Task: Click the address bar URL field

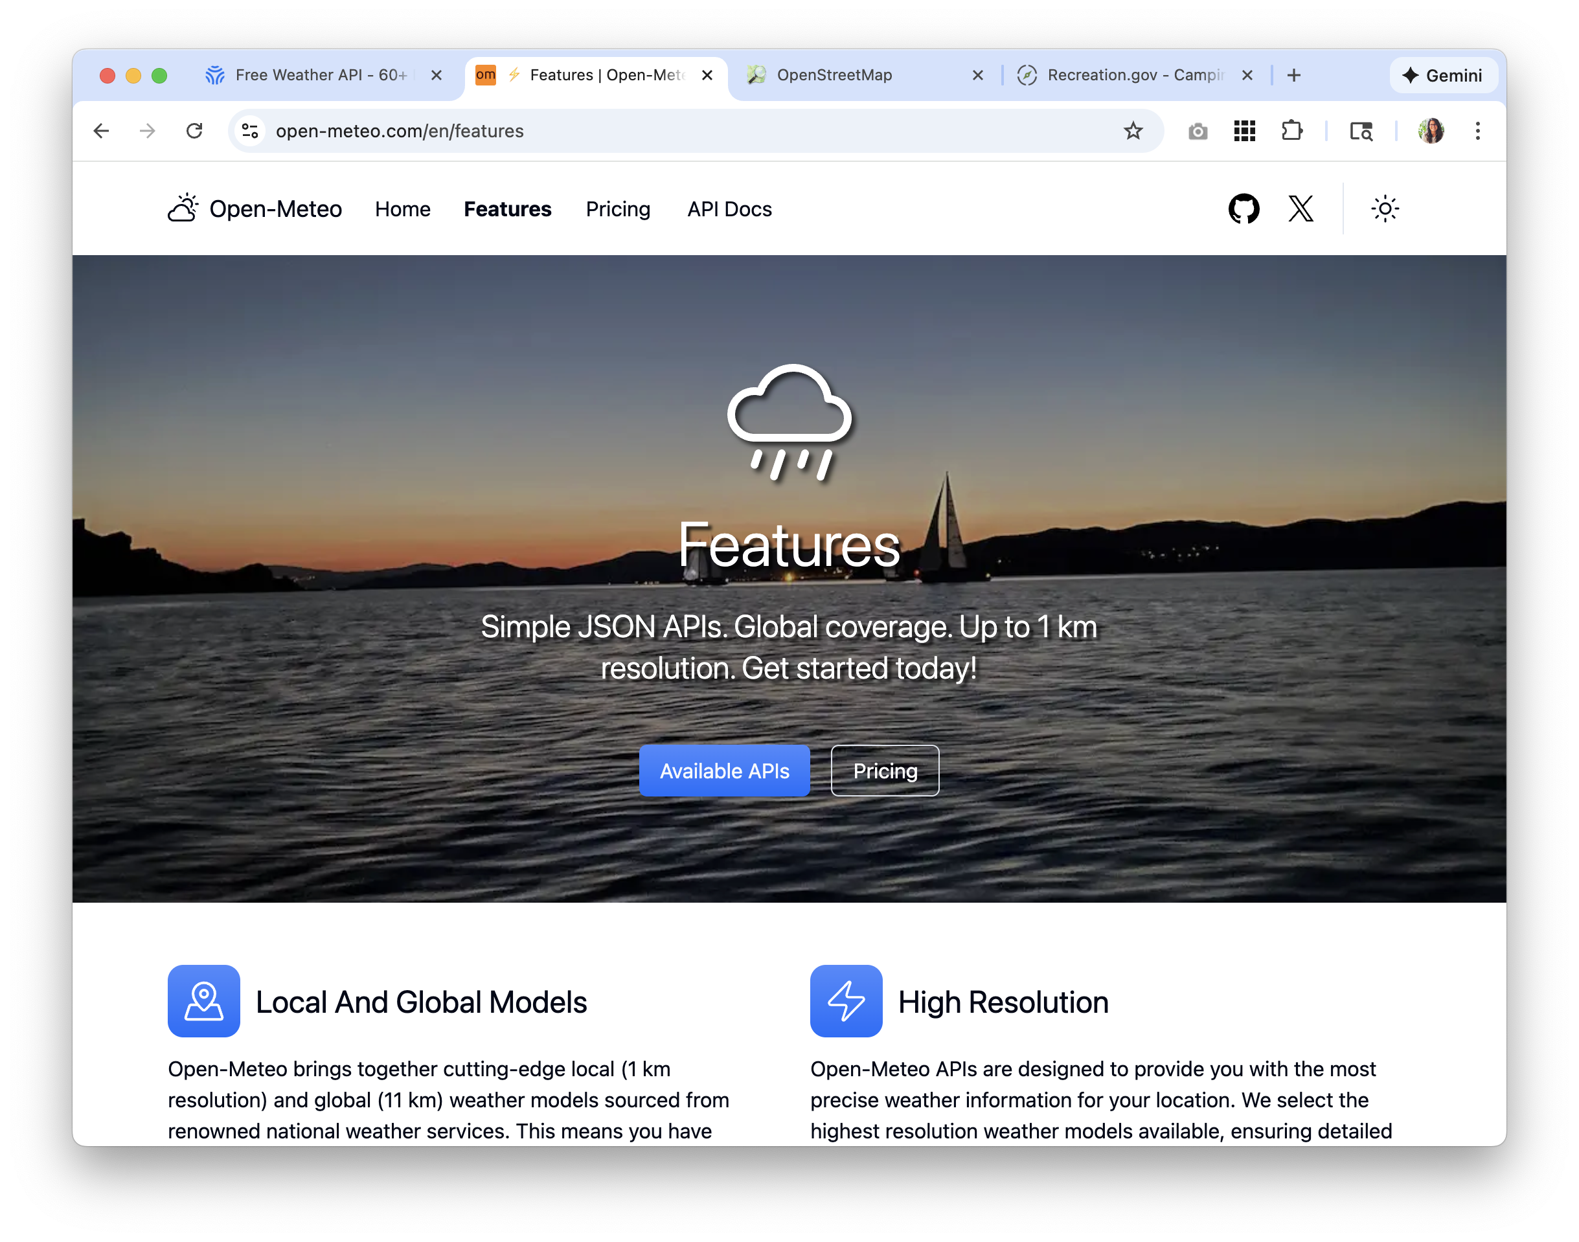Action: coord(655,131)
